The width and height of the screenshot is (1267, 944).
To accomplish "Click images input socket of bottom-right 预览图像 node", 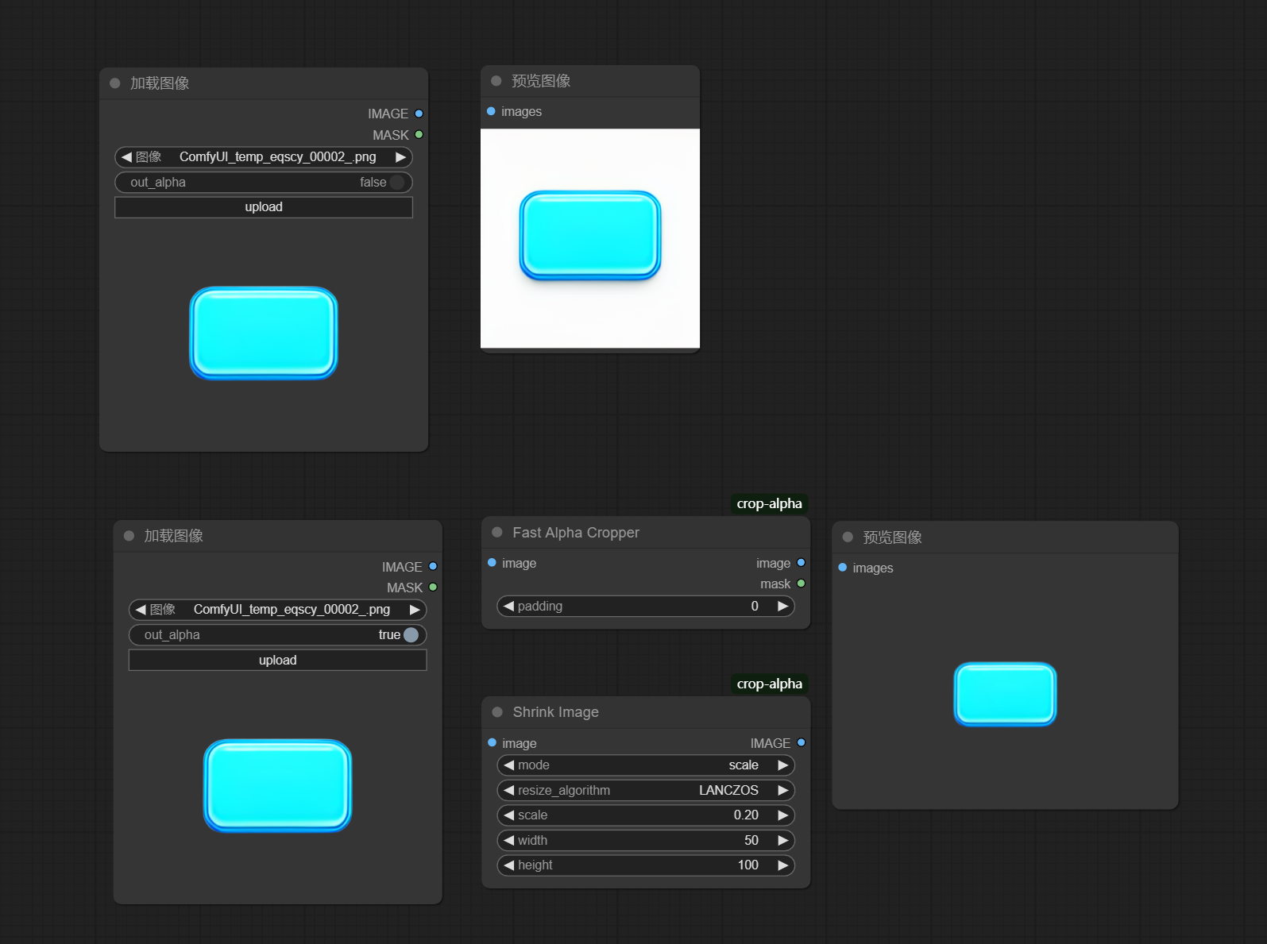I will coord(843,568).
